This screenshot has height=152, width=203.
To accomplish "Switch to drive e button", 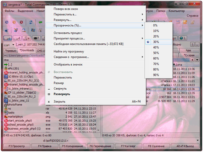I will click(27, 38).
